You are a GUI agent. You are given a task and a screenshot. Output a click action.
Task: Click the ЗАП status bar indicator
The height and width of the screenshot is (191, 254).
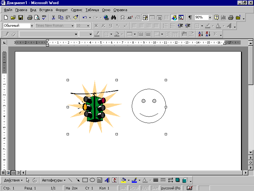(124, 188)
